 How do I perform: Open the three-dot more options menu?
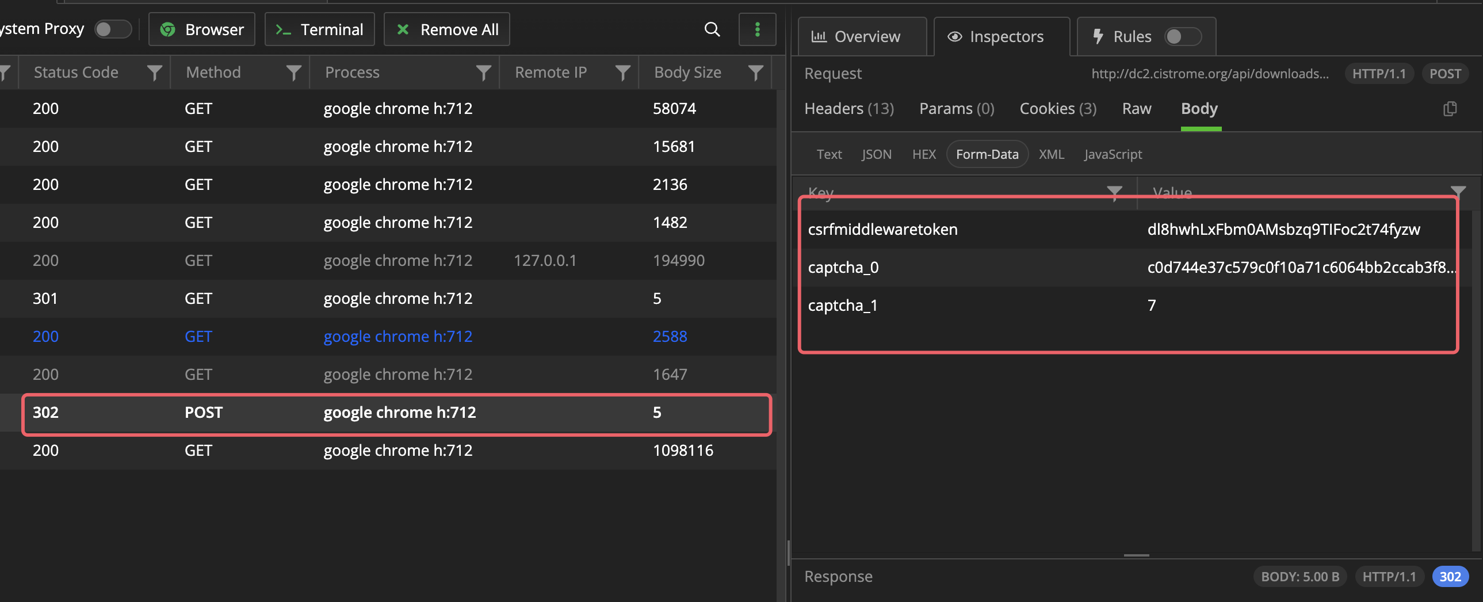click(757, 29)
